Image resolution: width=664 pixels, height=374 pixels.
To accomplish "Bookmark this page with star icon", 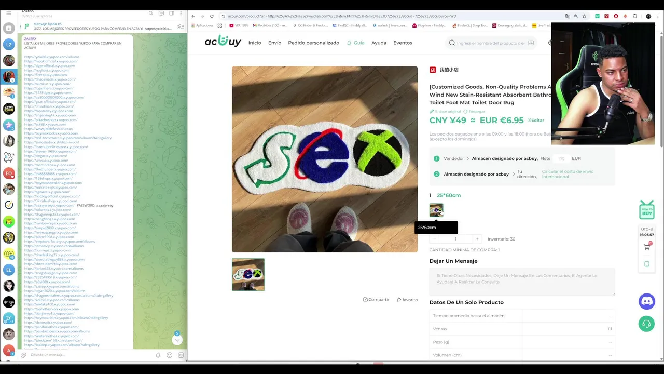I will click(584, 16).
